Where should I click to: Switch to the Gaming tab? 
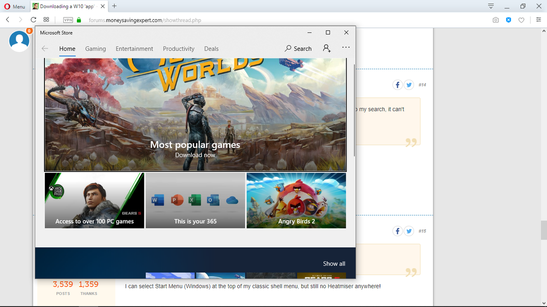coord(95,49)
